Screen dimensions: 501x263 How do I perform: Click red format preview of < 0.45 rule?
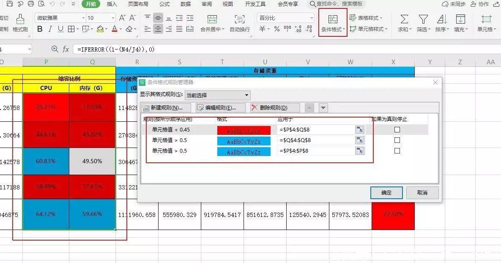244,130
